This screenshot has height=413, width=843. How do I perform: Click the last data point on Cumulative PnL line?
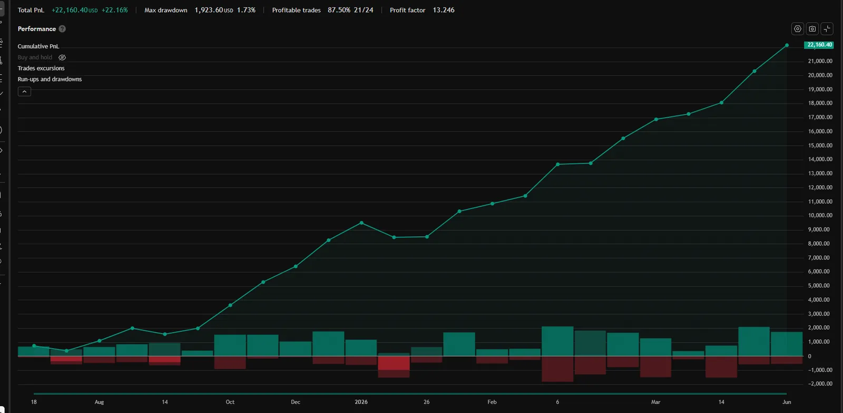(787, 45)
